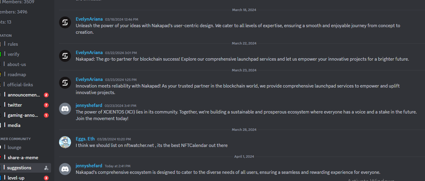Click jennyshefard's username on the 03/23 message
The height and width of the screenshot is (181, 425).
[89, 105]
